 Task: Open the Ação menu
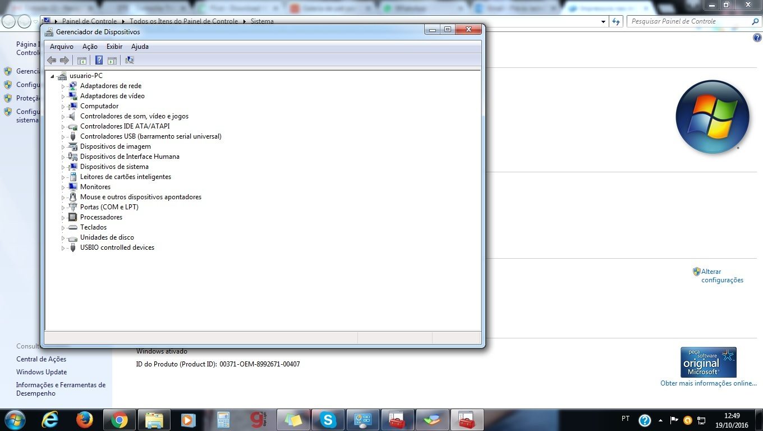click(x=90, y=47)
